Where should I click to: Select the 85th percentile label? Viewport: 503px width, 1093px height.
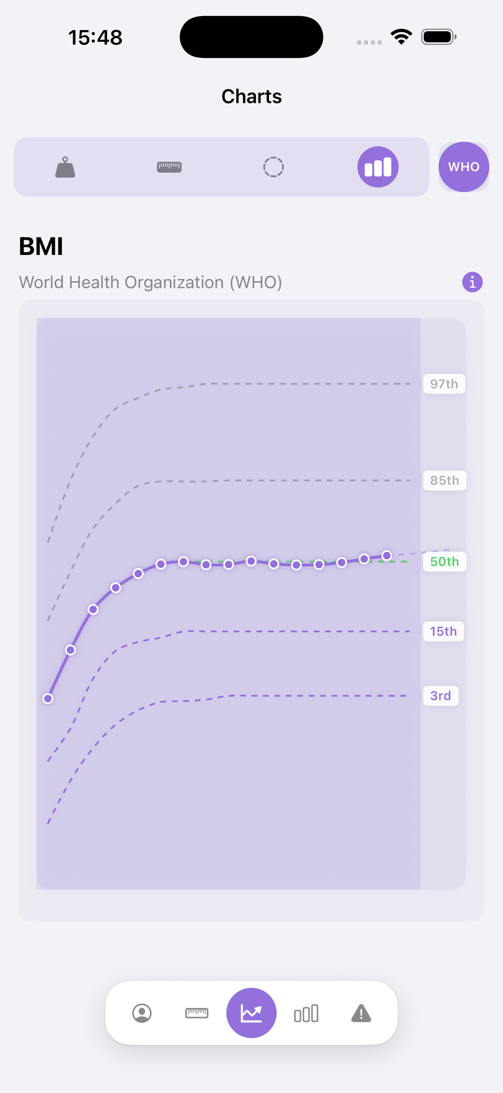444,480
